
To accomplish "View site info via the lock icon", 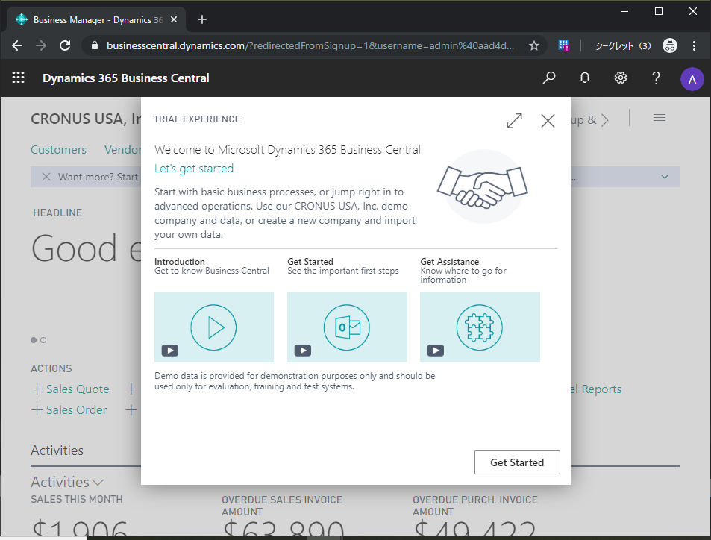I will click(94, 45).
